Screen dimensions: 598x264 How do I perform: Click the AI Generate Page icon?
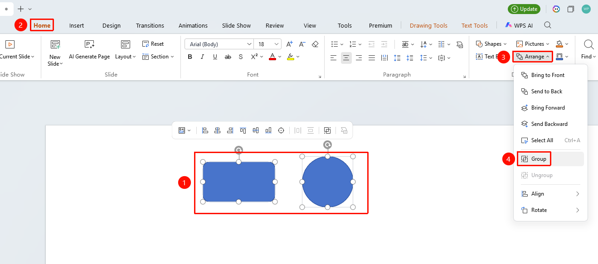pyautogui.click(x=89, y=44)
